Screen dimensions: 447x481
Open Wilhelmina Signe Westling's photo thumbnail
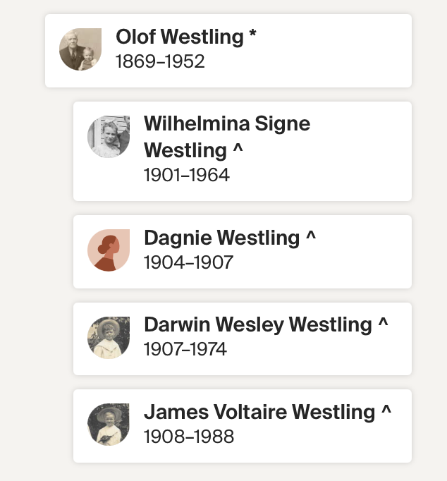point(109,137)
